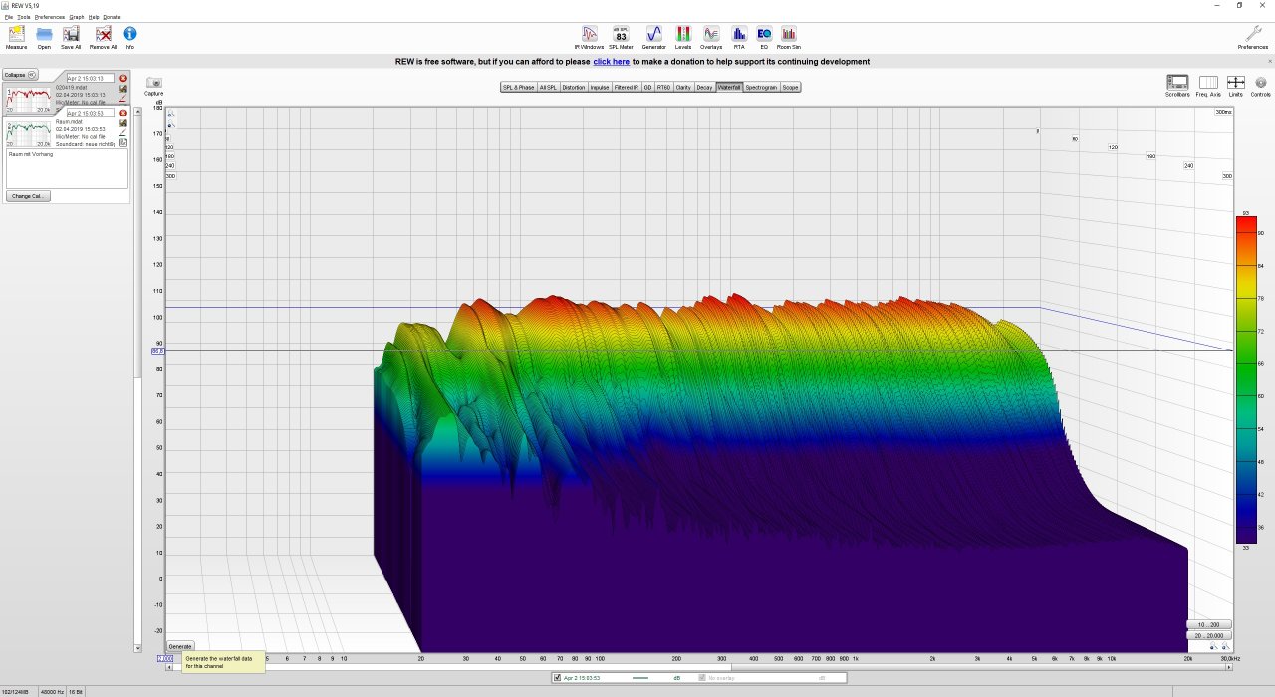Image resolution: width=1275 pixels, height=697 pixels.
Task: Open the File menu
Action: coord(9,17)
